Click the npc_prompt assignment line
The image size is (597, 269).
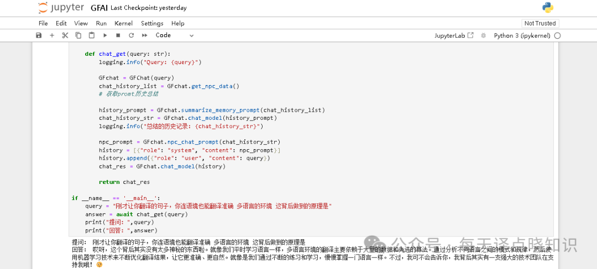(x=190, y=142)
